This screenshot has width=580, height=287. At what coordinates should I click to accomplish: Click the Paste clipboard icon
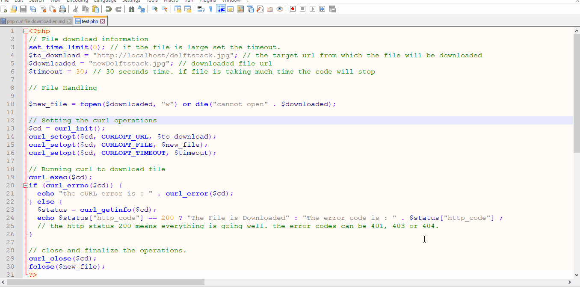pyautogui.click(x=95, y=9)
